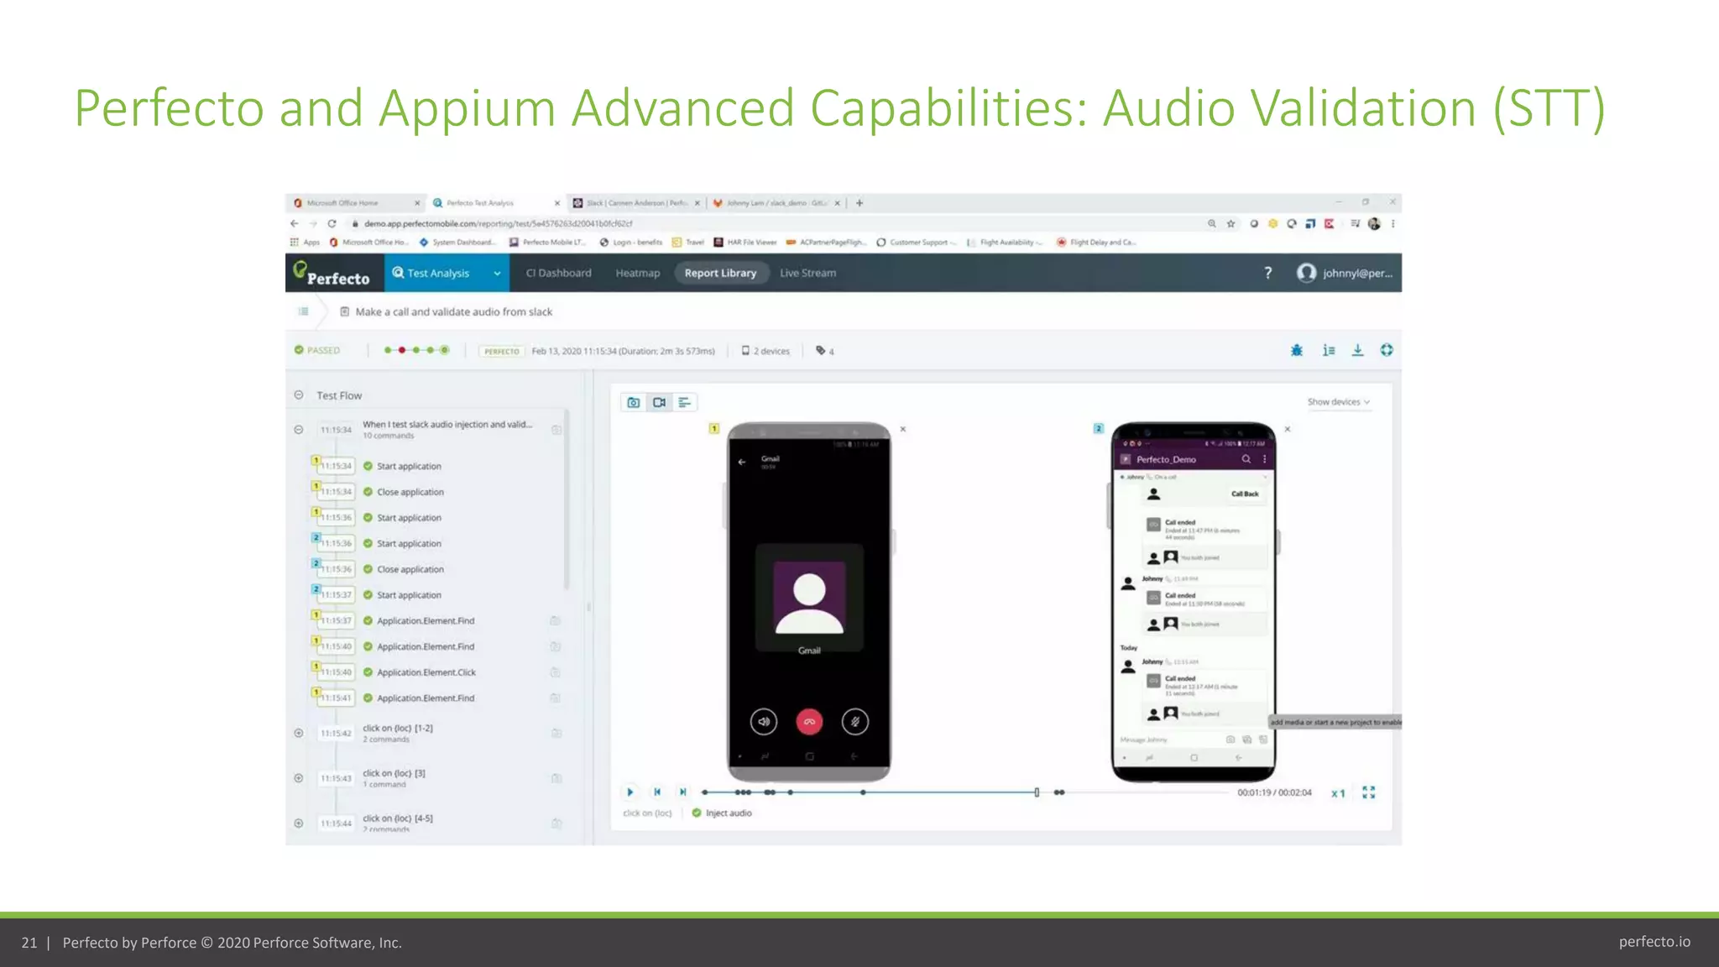The image size is (1719, 967).
Task: Switch to text log view icon
Action: pos(685,403)
